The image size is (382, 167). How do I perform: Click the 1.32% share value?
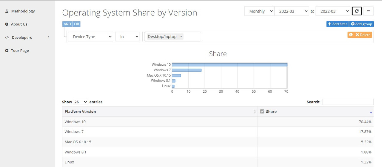pos(366,162)
